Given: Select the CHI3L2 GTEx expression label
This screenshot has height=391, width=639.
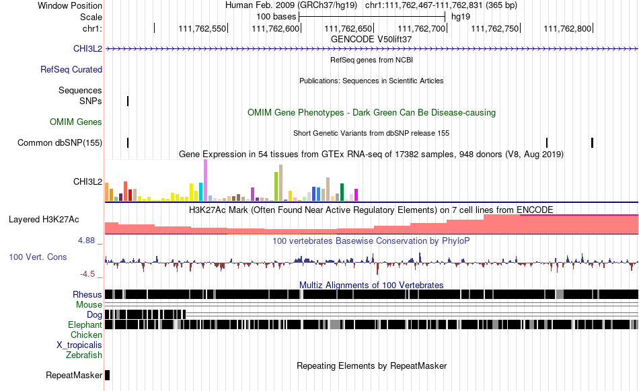Looking at the screenshot, I should point(87,182).
